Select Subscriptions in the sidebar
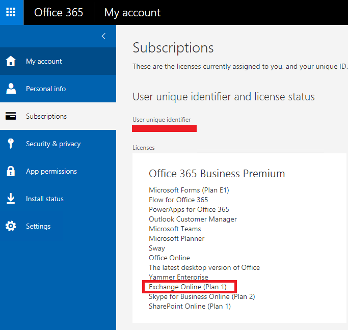 [x=58, y=116]
